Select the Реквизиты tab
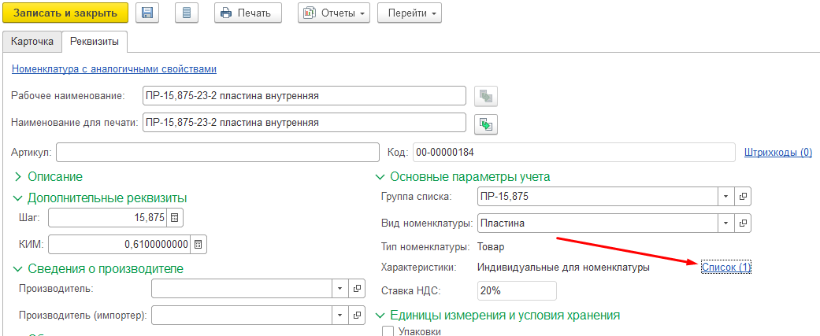The height and width of the screenshot is (336, 820). [95, 41]
